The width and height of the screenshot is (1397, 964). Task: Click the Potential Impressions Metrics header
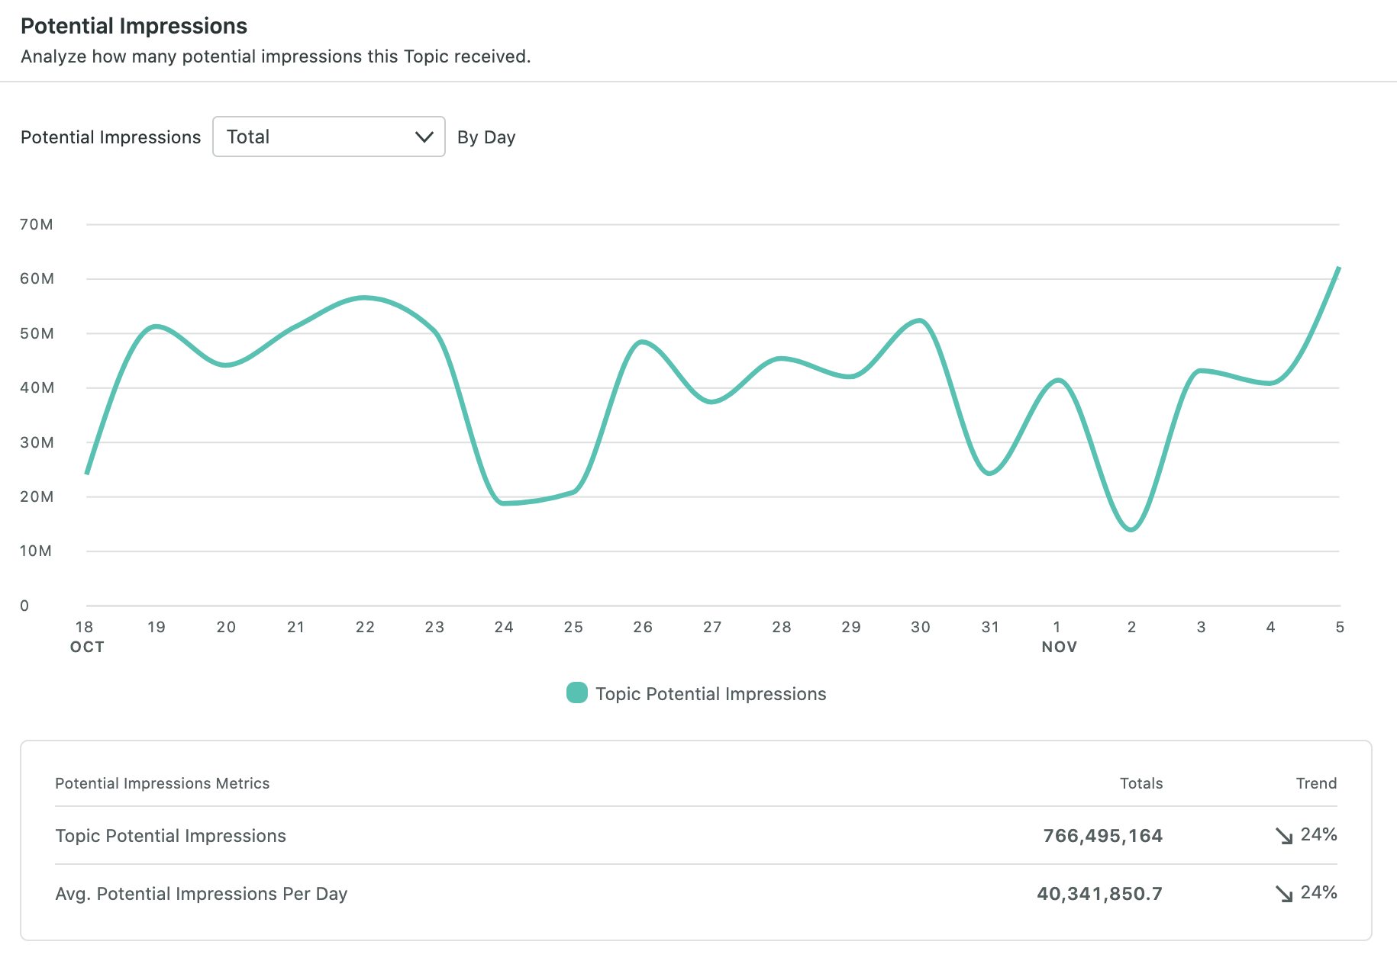(163, 783)
